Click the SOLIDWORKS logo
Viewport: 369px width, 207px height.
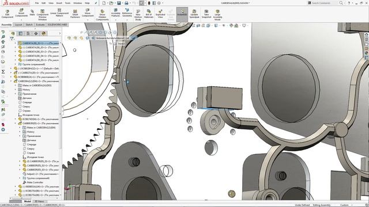pyautogui.click(x=16, y=3)
